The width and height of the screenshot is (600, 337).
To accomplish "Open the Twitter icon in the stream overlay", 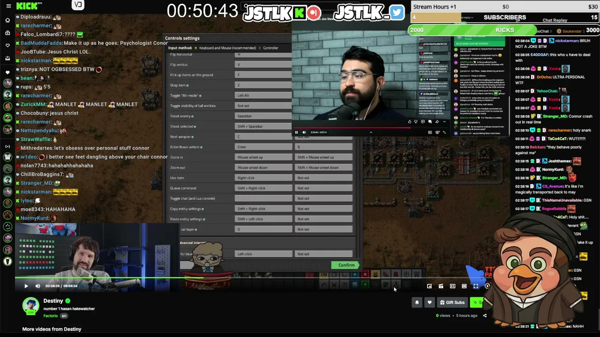I will click(397, 13).
